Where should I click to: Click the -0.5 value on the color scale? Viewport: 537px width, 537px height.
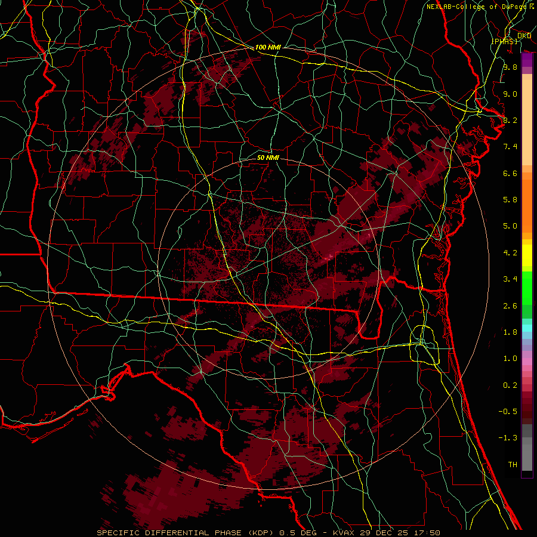pyautogui.click(x=508, y=412)
